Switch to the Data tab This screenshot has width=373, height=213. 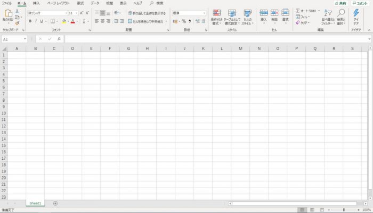pos(95,3)
